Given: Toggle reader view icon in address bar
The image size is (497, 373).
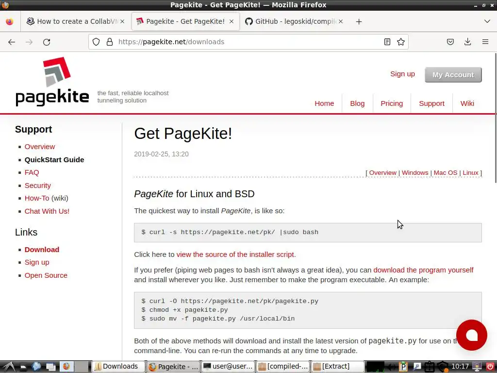Looking at the screenshot, I should (387, 42).
